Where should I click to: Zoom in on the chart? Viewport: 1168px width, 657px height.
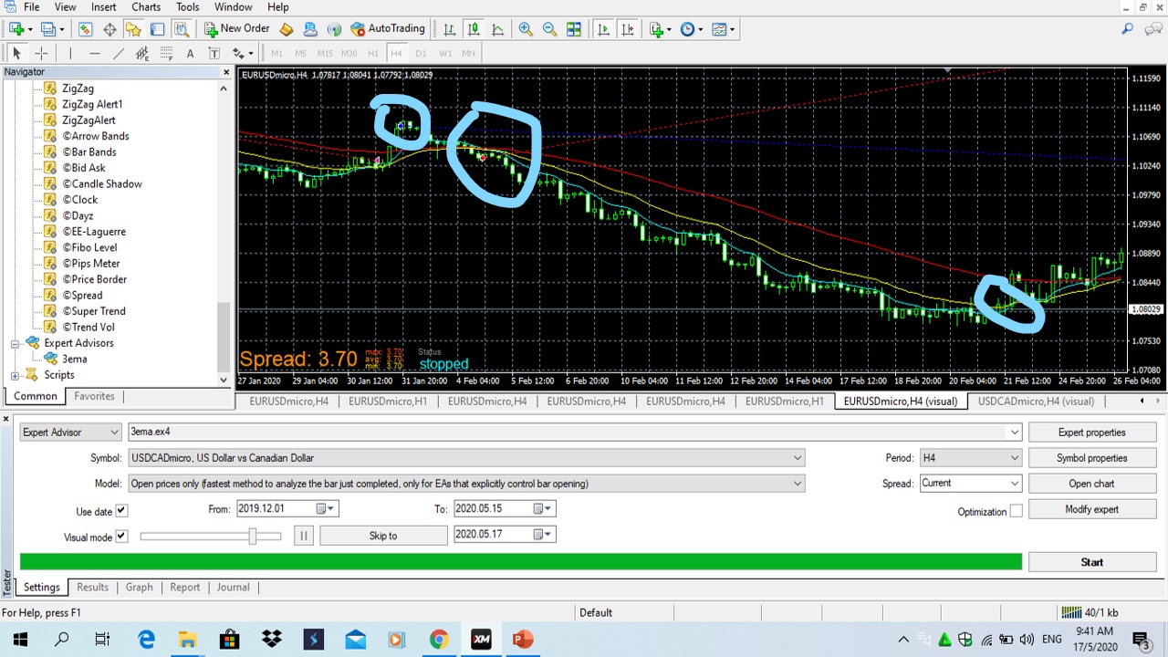click(x=526, y=29)
